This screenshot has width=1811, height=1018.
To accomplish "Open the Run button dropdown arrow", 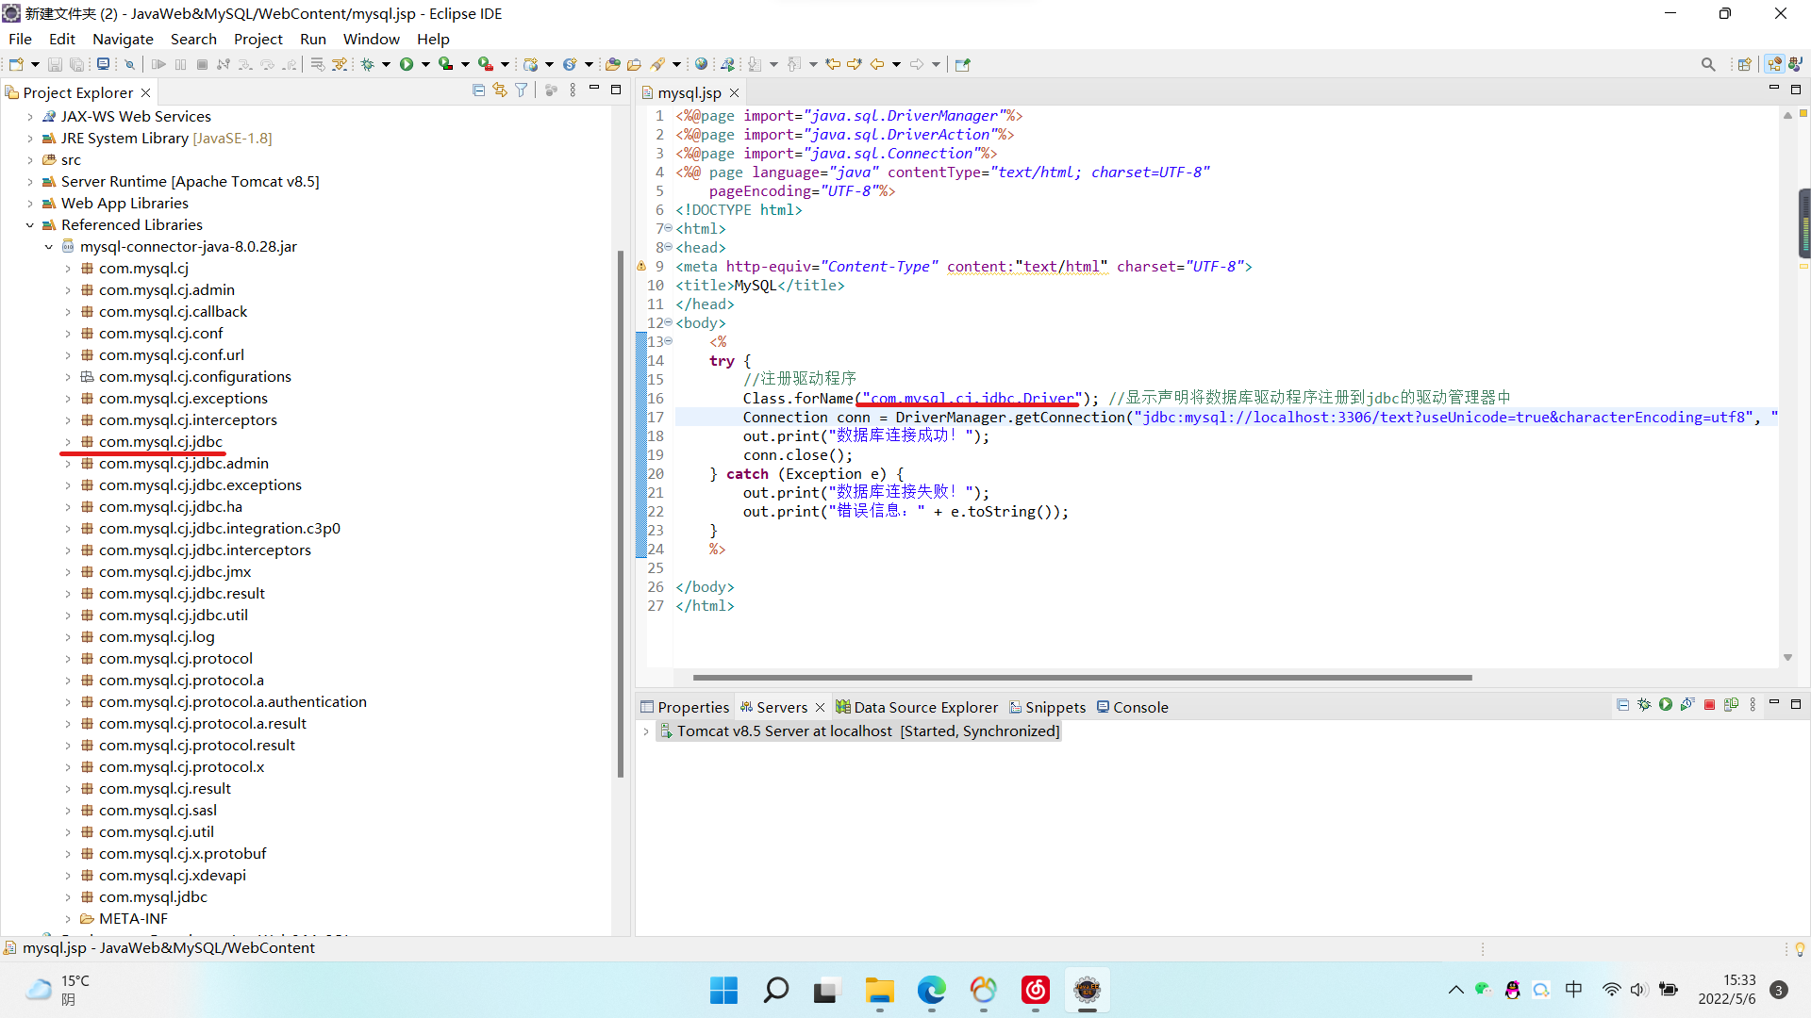I will click(425, 64).
